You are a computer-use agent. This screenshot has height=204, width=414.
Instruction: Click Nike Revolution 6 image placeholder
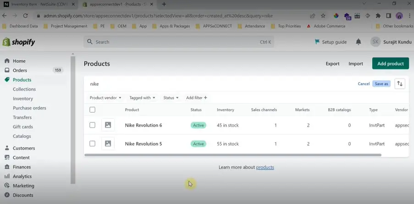pyautogui.click(x=108, y=125)
